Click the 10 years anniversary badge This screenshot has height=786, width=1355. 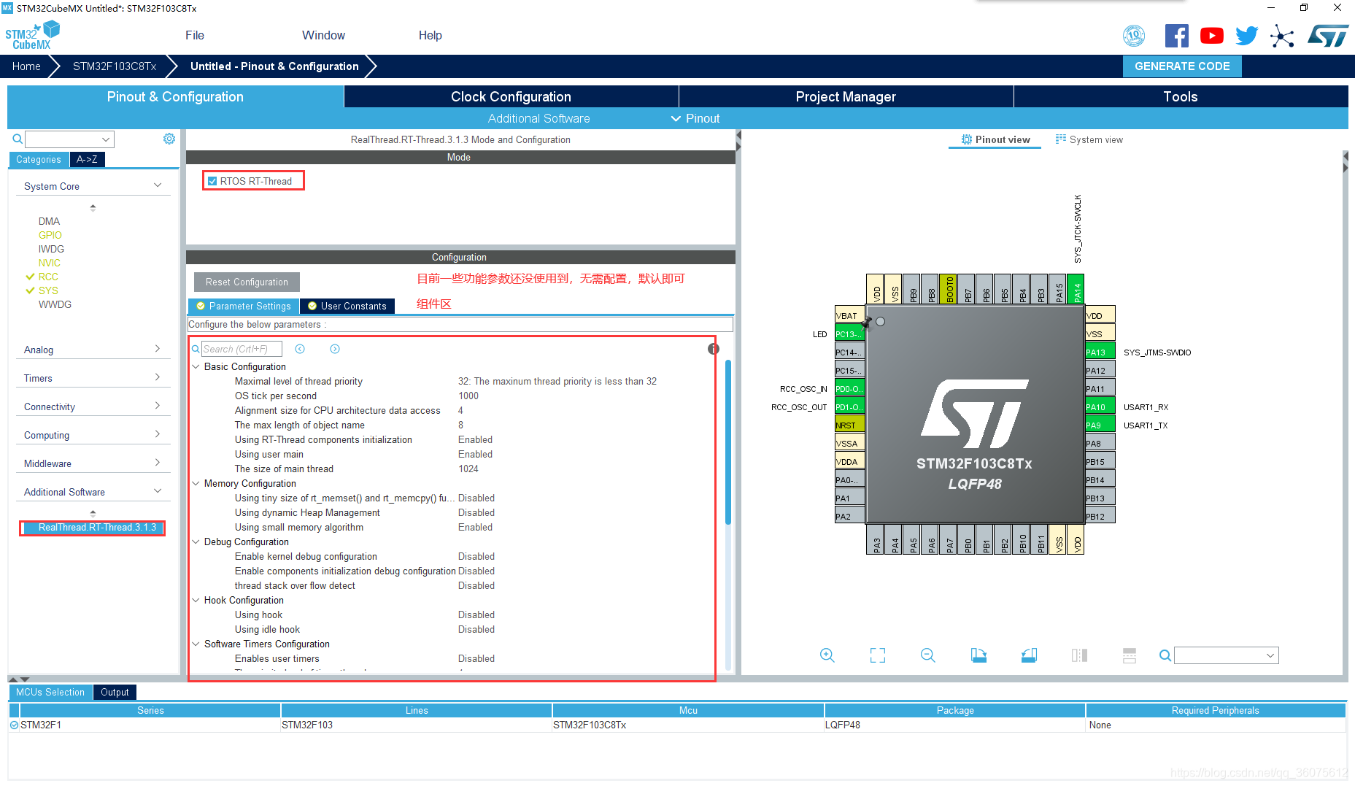pyautogui.click(x=1134, y=36)
